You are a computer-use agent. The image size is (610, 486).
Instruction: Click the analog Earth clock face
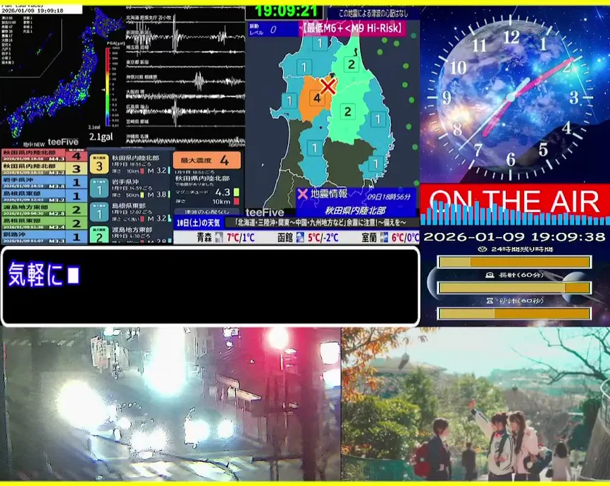[x=511, y=97]
